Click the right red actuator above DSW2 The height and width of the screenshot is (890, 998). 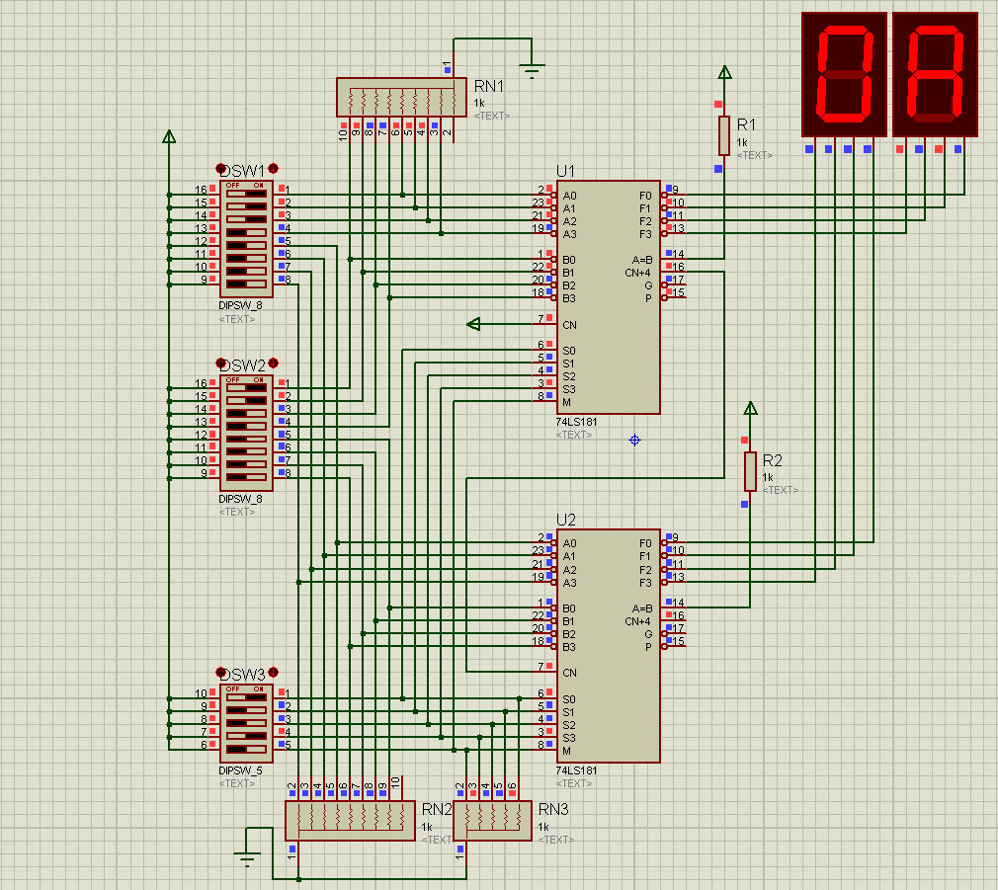point(273,363)
